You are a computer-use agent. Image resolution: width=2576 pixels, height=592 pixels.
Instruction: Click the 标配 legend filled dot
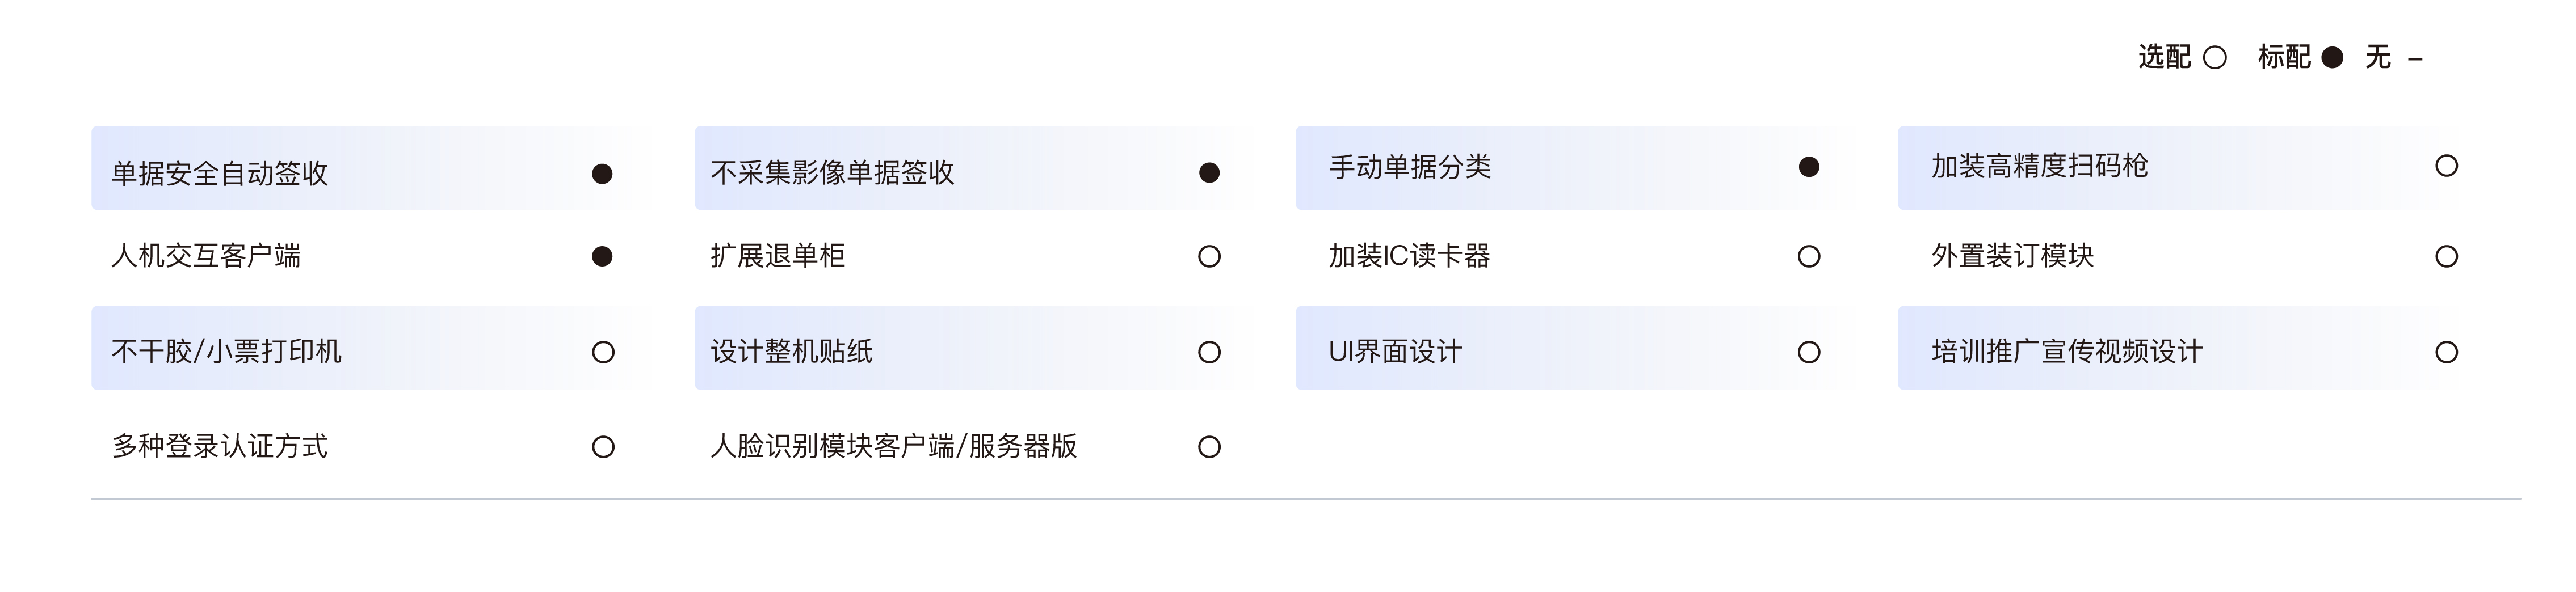click(x=2332, y=58)
